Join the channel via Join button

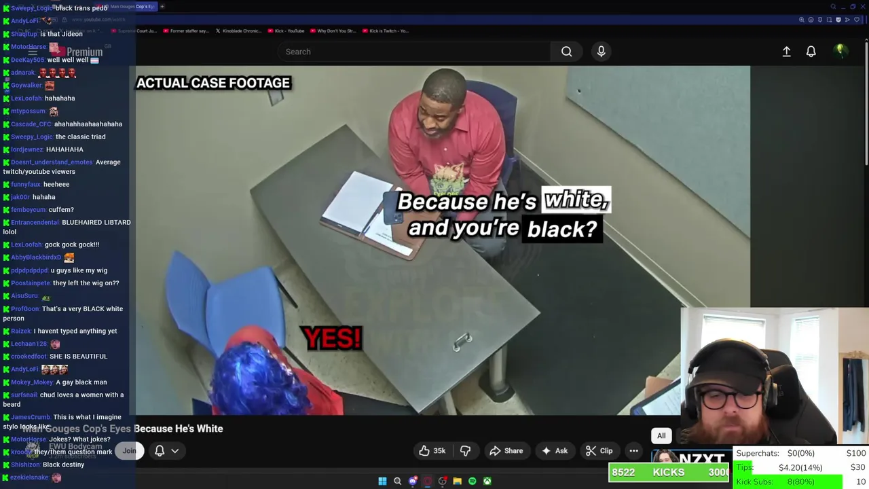[129, 451]
